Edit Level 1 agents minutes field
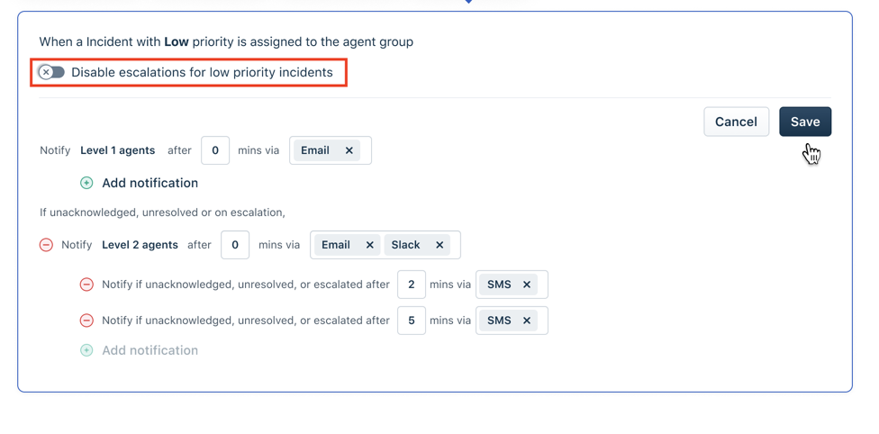Screen dimensions: 879x434 click(x=215, y=150)
